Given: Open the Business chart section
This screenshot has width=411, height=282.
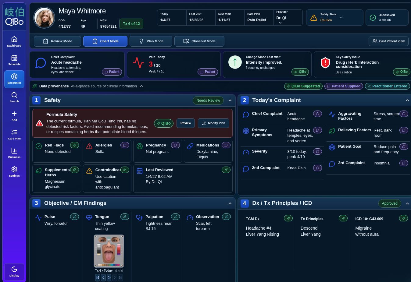Looking at the screenshot, I should click(14, 153).
